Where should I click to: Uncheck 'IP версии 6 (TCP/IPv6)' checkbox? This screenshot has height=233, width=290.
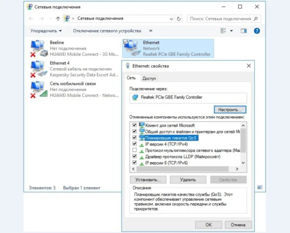point(134,162)
